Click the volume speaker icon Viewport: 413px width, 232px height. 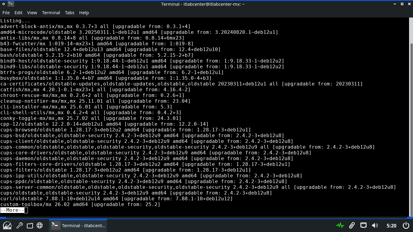pos(375,225)
